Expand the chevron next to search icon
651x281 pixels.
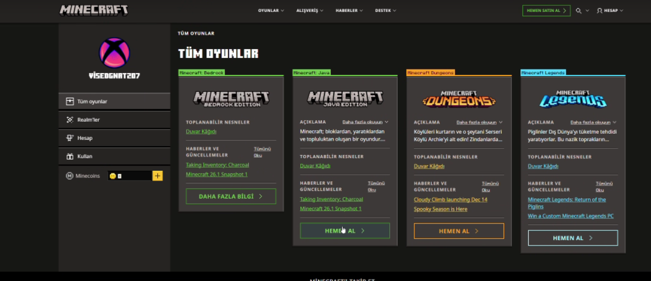click(x=587, y=10)
